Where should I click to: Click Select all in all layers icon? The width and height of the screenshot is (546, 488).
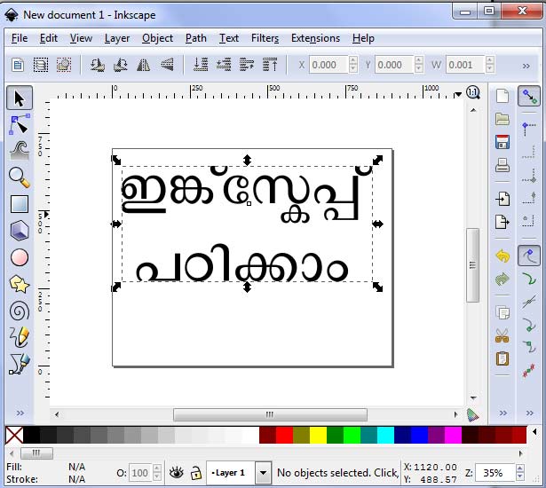pos(41,65)
